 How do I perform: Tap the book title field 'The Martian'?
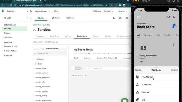point(157,77)
